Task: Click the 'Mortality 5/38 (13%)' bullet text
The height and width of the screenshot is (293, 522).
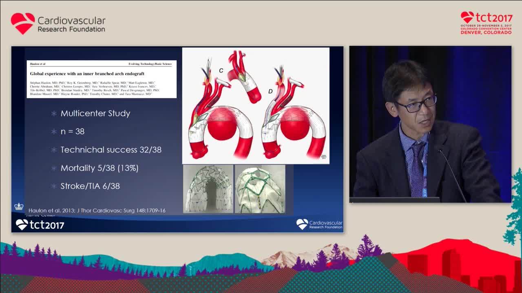Action: click(100, 168)
